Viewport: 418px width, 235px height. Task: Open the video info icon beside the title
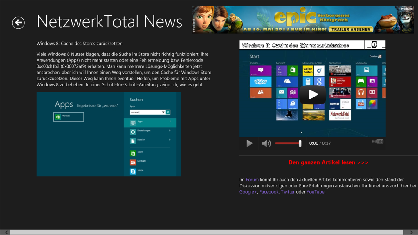pos(374,45)
